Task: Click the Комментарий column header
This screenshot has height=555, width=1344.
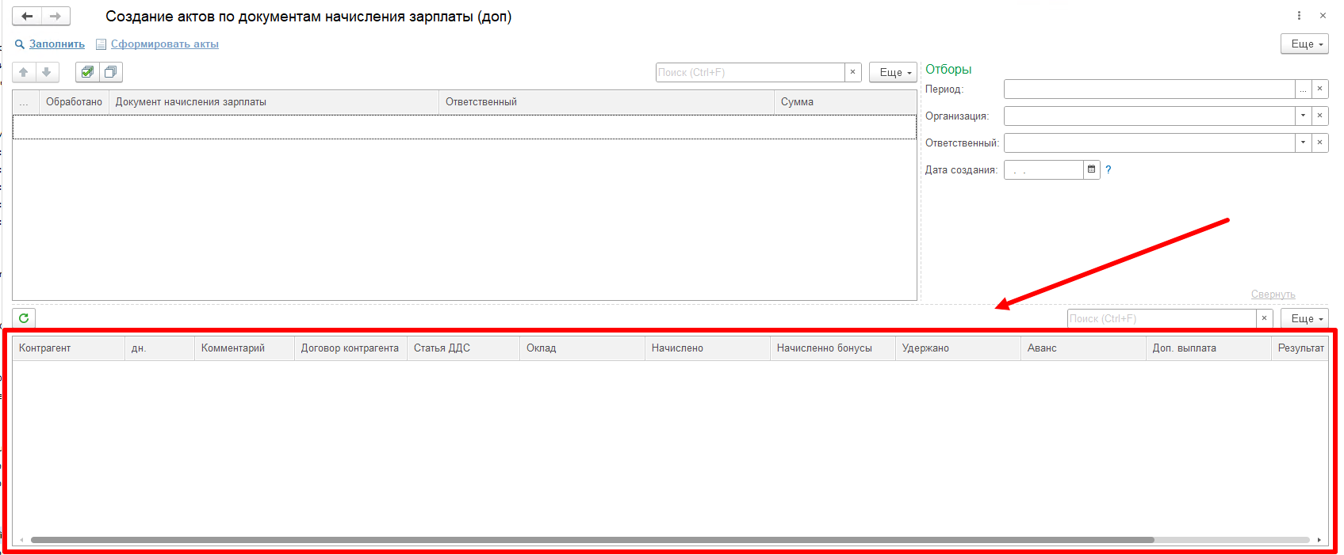Action: coord(244,348)
